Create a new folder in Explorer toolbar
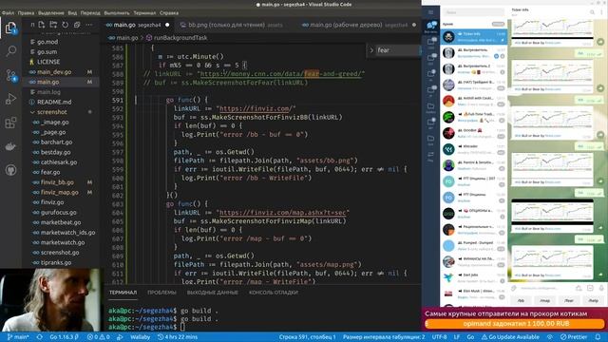The width and height of the screenshot is (608, 342). (x=53, y=25)
